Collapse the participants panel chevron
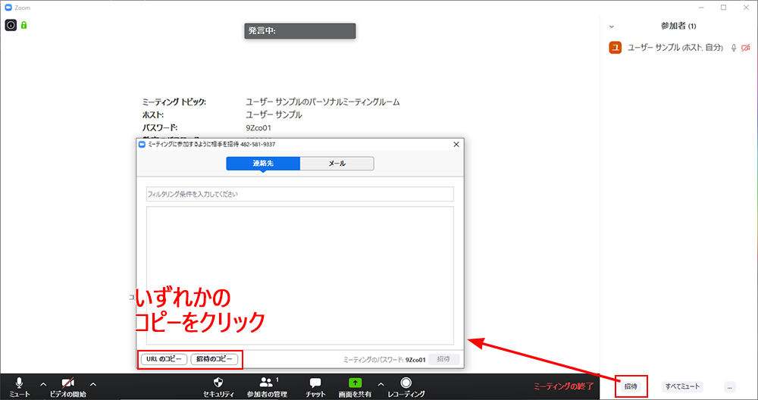Screen dimensions: 758x400 coord(612,26)
